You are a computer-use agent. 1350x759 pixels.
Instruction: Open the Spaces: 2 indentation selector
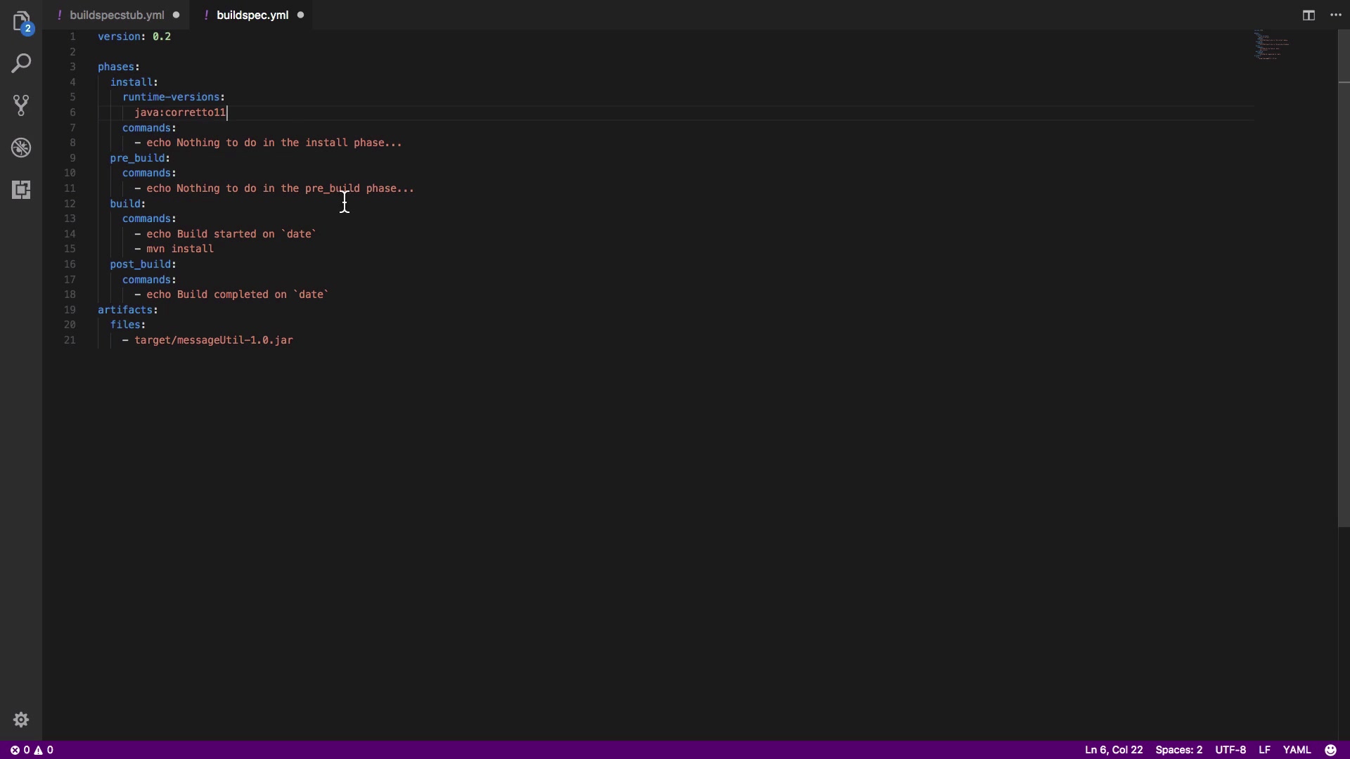(x=1178, y=750)
